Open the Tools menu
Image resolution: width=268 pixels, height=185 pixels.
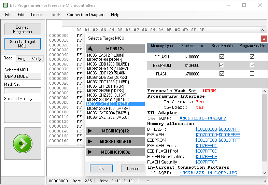pos(56,15)
